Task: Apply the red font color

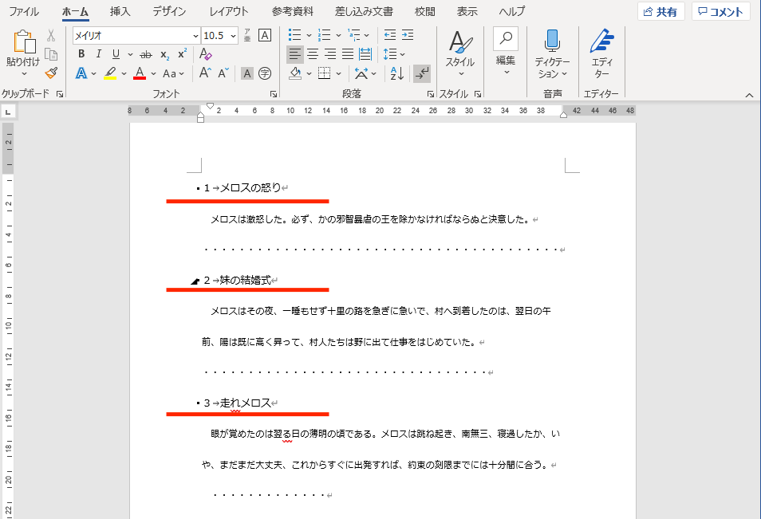Action: [140, 73]
